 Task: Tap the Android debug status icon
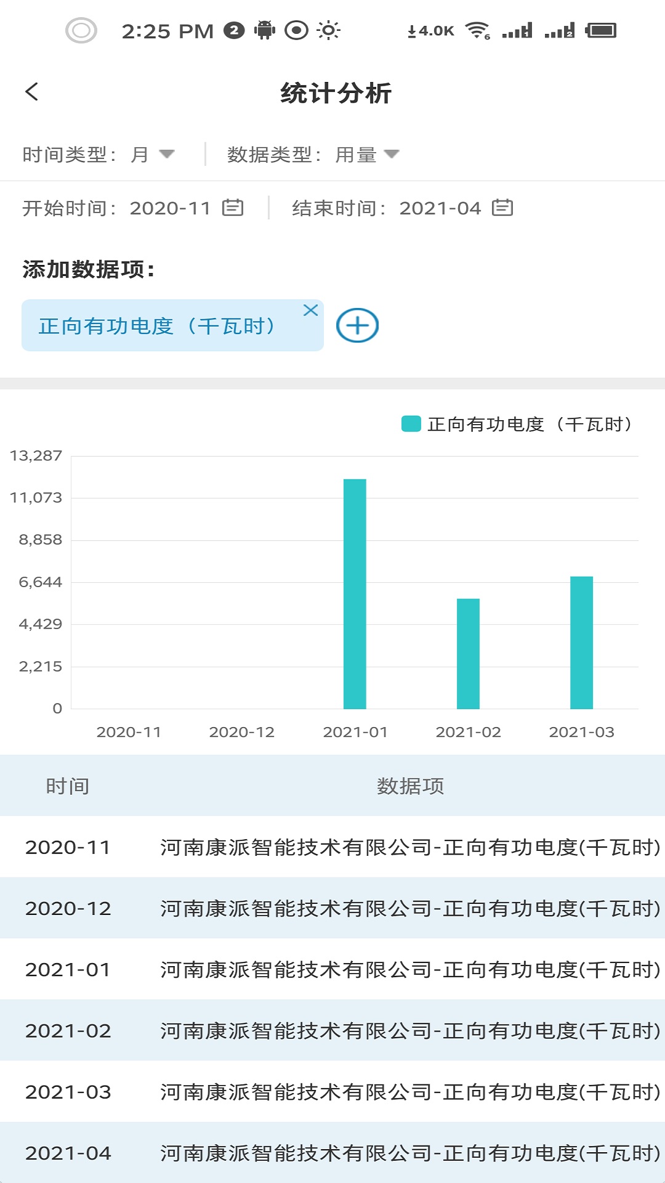[x=265, y=30]
